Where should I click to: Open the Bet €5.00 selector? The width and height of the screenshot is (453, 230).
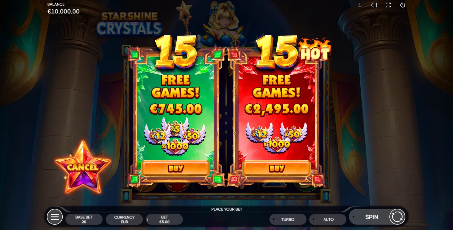[x=164, y=219]
